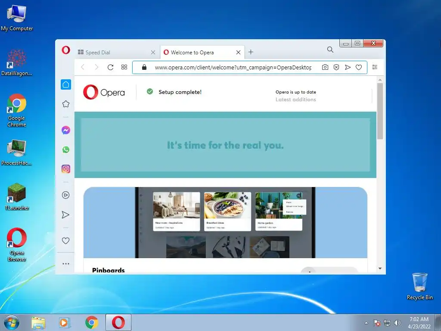Open the network tray icon

(387, 323)
